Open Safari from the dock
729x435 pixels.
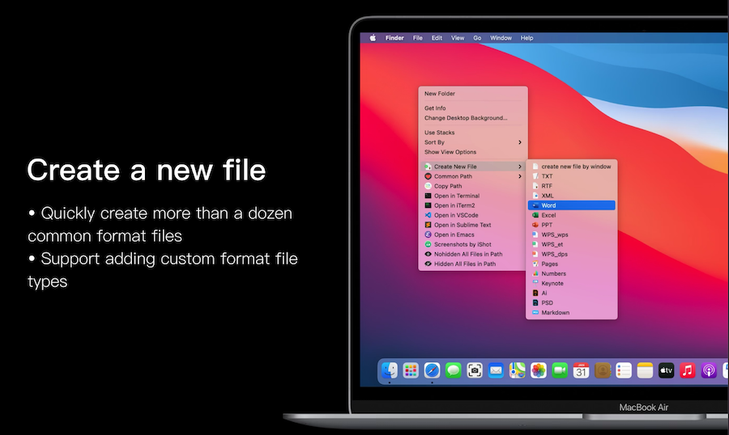(x=433, y=370)
